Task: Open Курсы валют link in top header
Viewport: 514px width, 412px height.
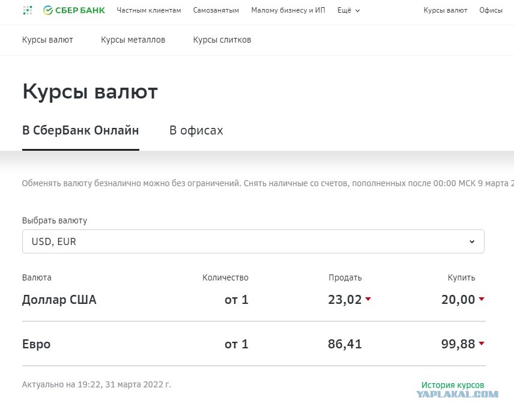Action: (x=445, y=10)
